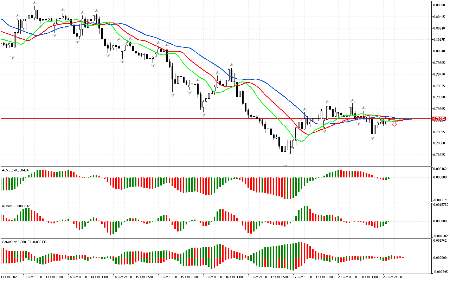Select the up fractal above the highest candle
Screen dimensions: 450x281
34,3
